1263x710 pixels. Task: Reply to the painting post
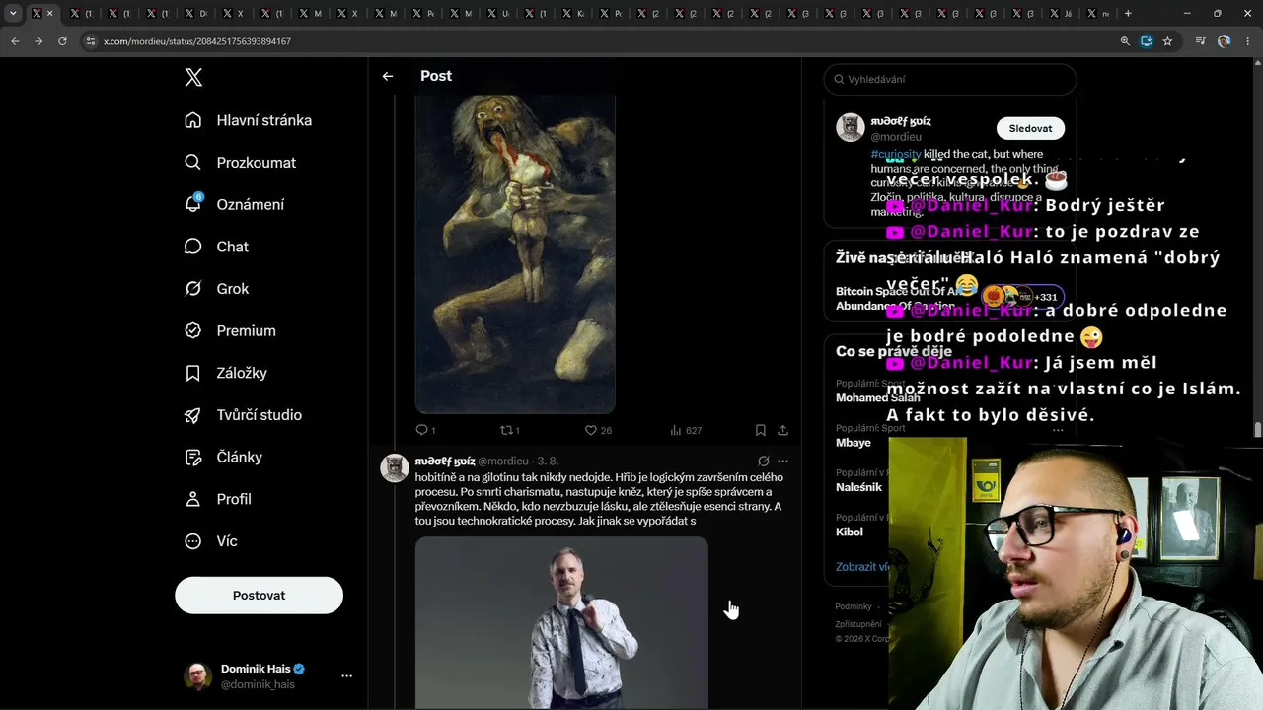point(422,430)
